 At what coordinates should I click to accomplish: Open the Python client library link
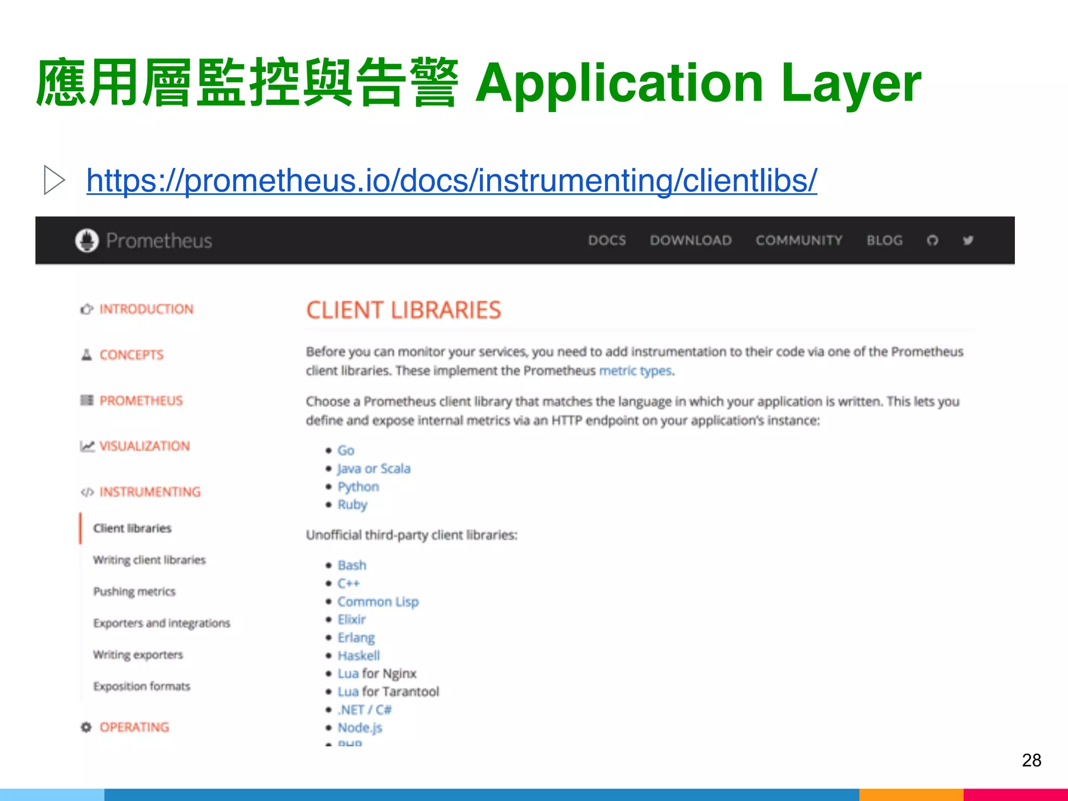coord(358,487)
